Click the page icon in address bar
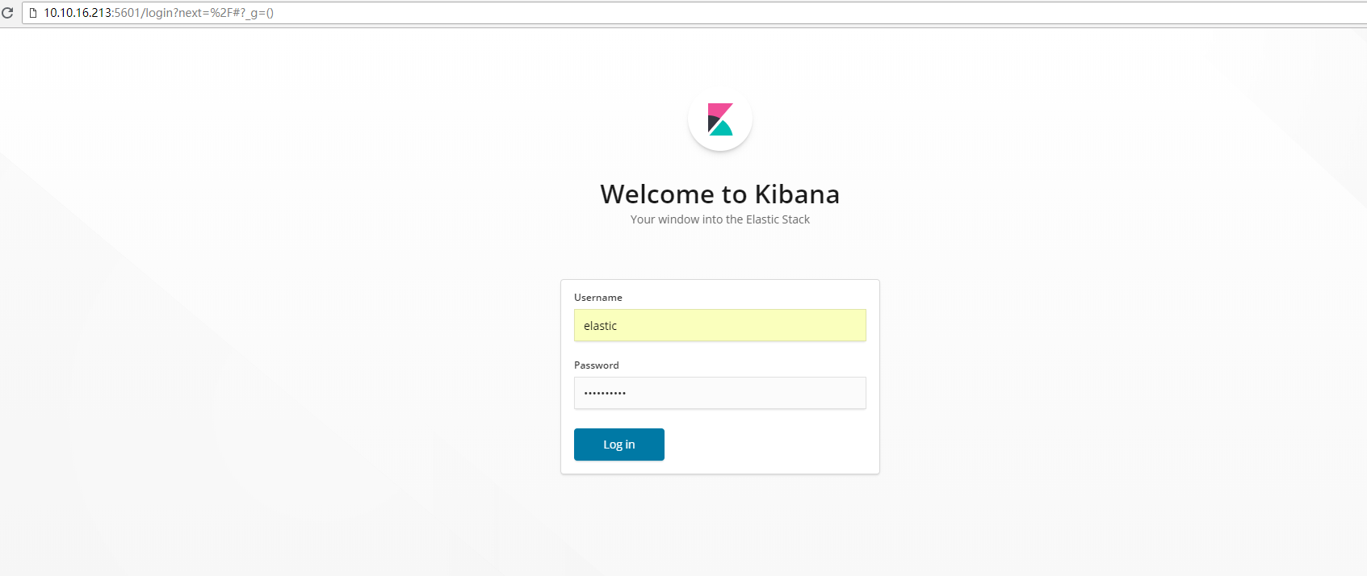The width and height of the screenshot is (1367, 576). (33, 13)
